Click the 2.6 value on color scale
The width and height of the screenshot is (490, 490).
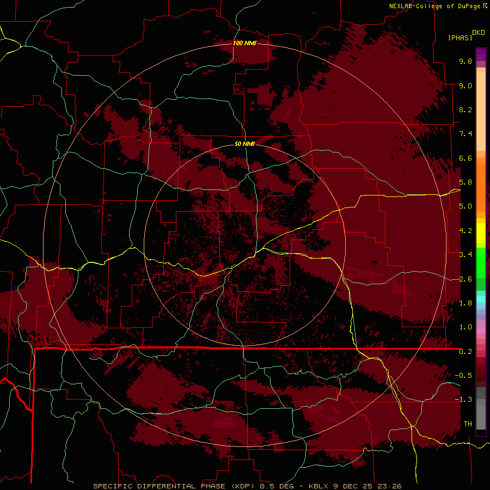[465, 279]
